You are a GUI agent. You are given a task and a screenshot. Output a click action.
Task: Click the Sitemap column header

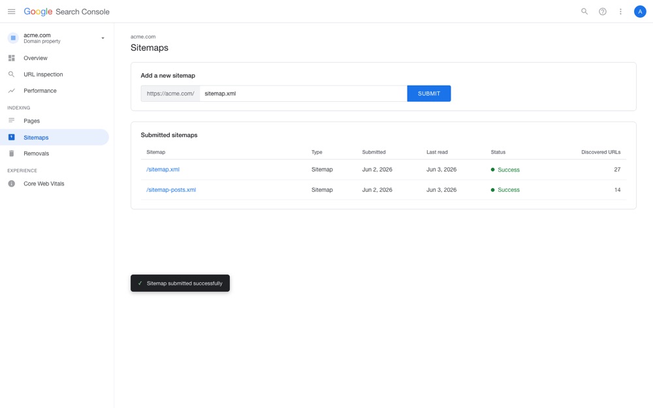pyautogui.click(x=156, y=152)
